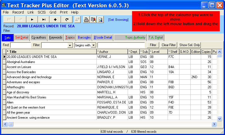Switch to the T.A. Detail tab

pyautogui.click(x=156, y=37)
